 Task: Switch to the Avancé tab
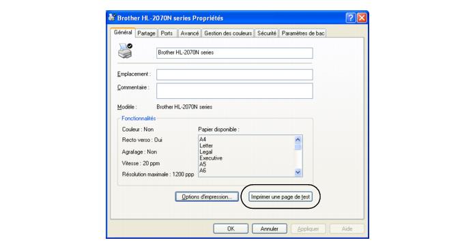190,33
